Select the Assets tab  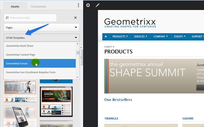click(15, 6)
